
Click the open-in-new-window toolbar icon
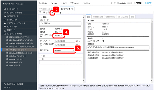(40, 12)
